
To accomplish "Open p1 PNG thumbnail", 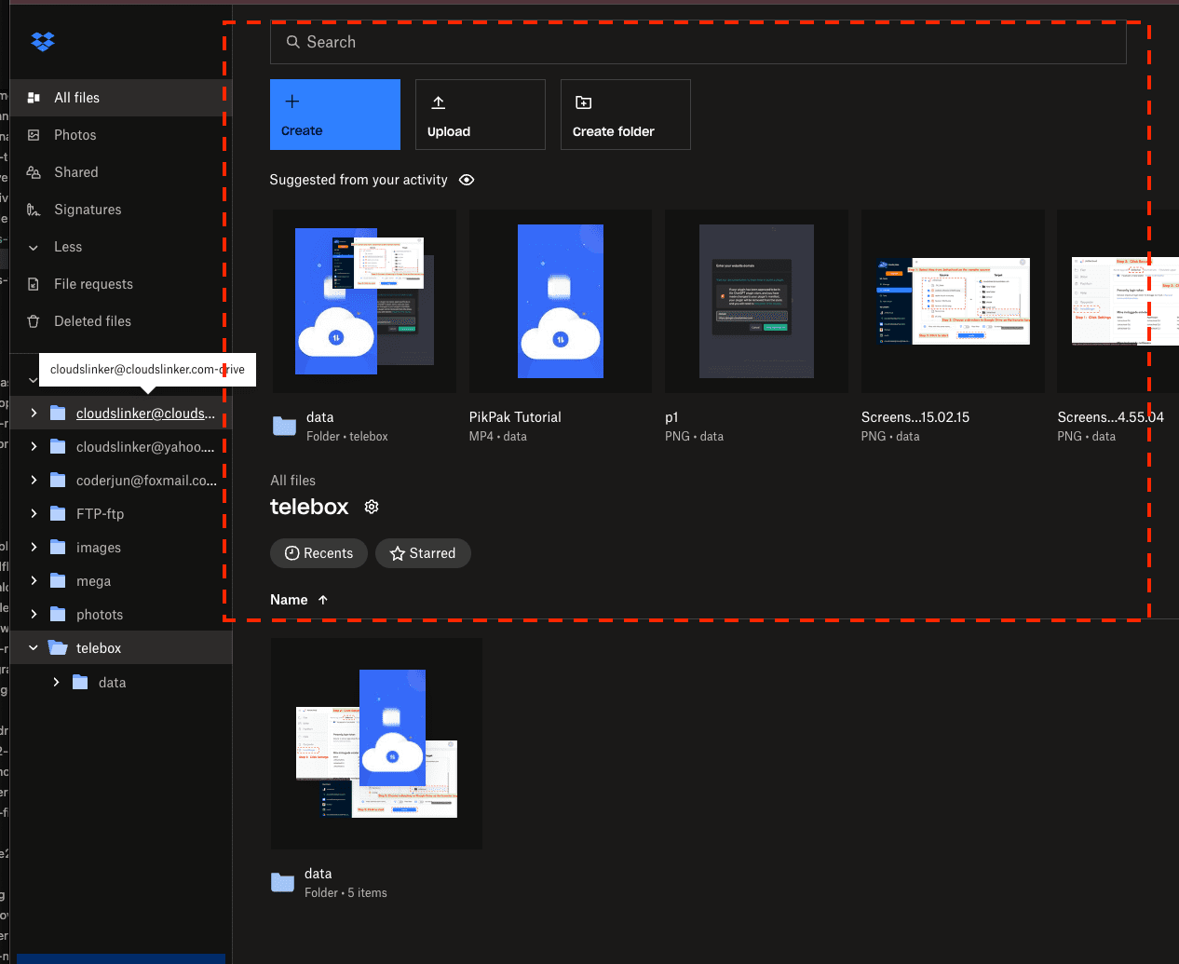I will pos(756,301).
